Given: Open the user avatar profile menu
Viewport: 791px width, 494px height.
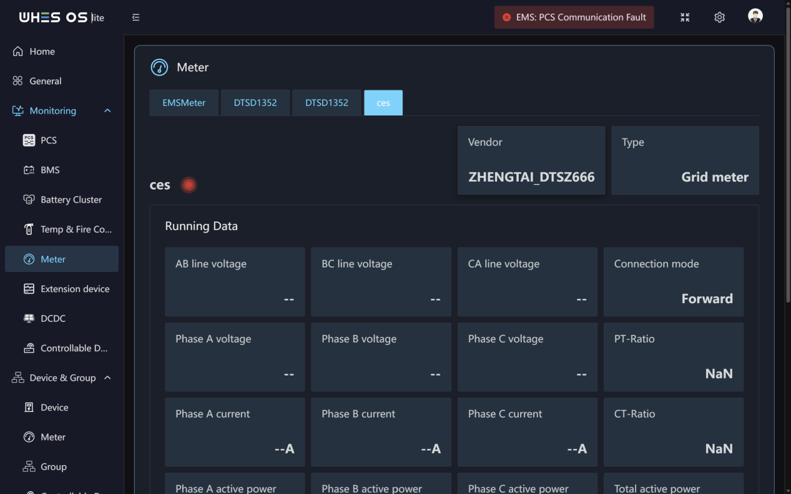Looking at the screenshot, I should tap(755, 16).
